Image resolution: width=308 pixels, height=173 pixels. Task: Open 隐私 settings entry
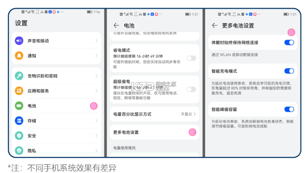pos(56,151)
